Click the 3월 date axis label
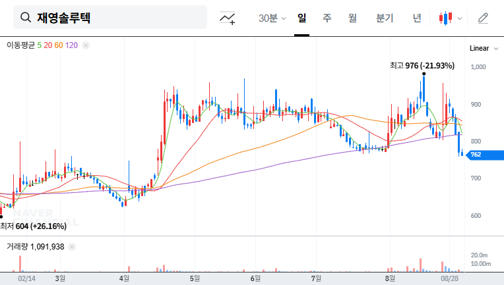 tap(60, 278)
